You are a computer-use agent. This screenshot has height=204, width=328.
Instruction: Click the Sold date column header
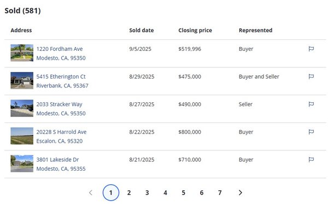pos(142,30)
